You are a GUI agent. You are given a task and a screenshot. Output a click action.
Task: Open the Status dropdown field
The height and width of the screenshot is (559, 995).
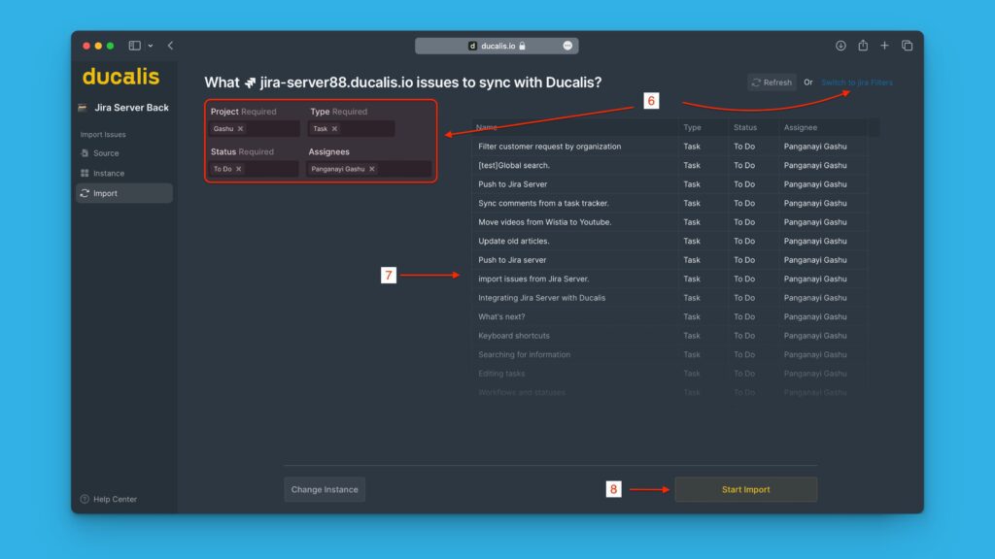(x=254, y=169)
